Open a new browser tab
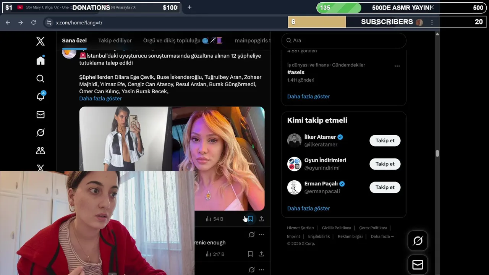This screenshot has height=275, width=489. pos(189,7)
